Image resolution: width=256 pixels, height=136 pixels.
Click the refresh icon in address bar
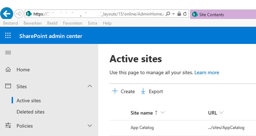185,14
